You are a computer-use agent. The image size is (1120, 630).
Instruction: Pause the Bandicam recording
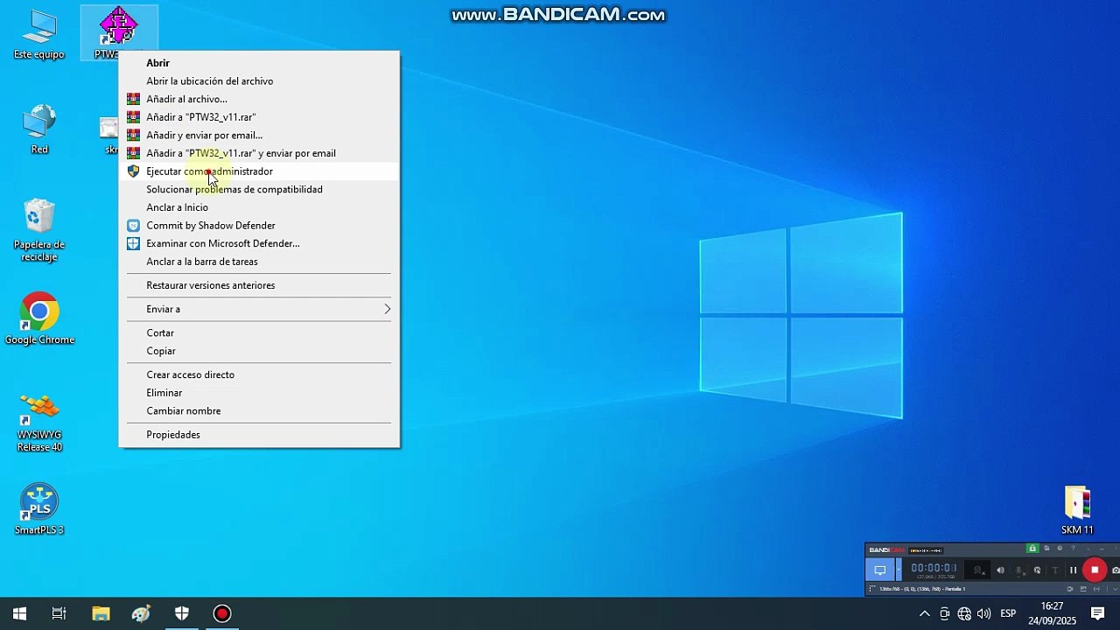click(x=1073, y=570)
